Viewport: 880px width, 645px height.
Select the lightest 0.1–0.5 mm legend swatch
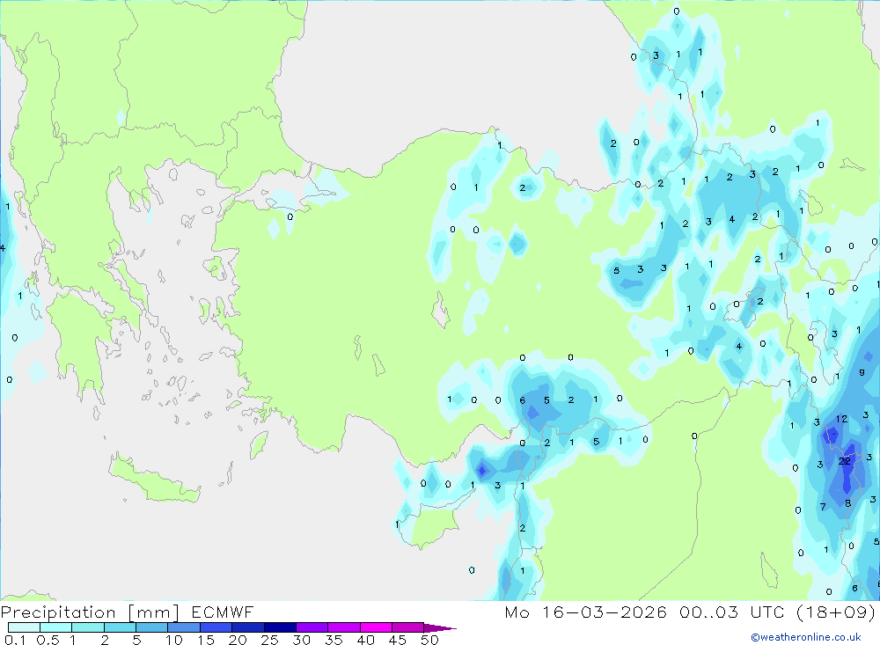(24, 627)
